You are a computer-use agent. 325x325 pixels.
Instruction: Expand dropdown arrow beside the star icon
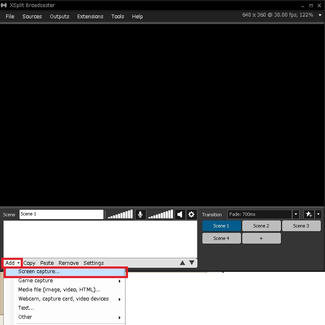click(x=318, y=214)
